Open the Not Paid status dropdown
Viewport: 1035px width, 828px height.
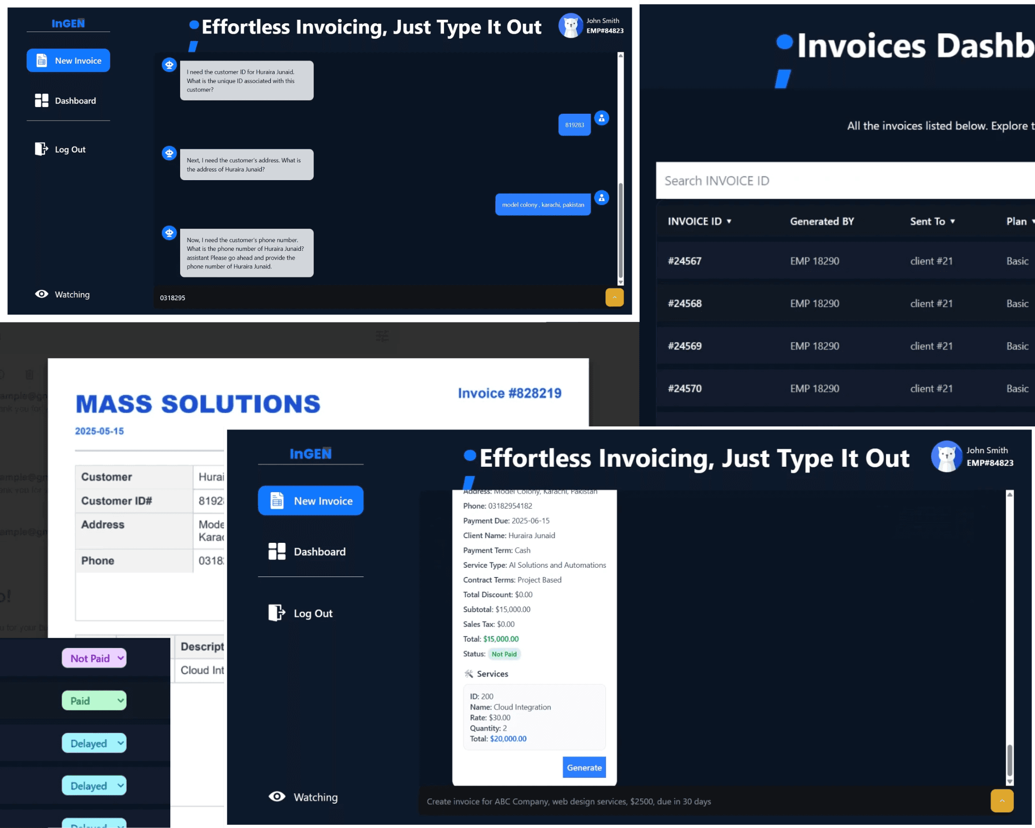[x=94, y=658]
